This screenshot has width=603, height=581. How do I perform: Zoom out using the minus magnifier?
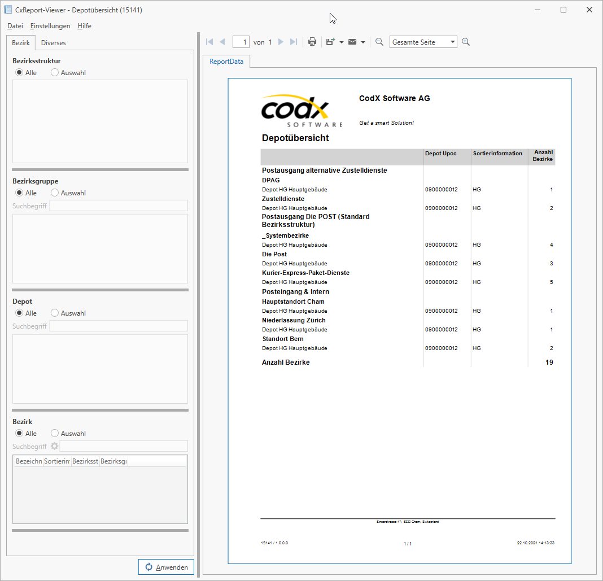pyautogui.click(x=379, y=42)
